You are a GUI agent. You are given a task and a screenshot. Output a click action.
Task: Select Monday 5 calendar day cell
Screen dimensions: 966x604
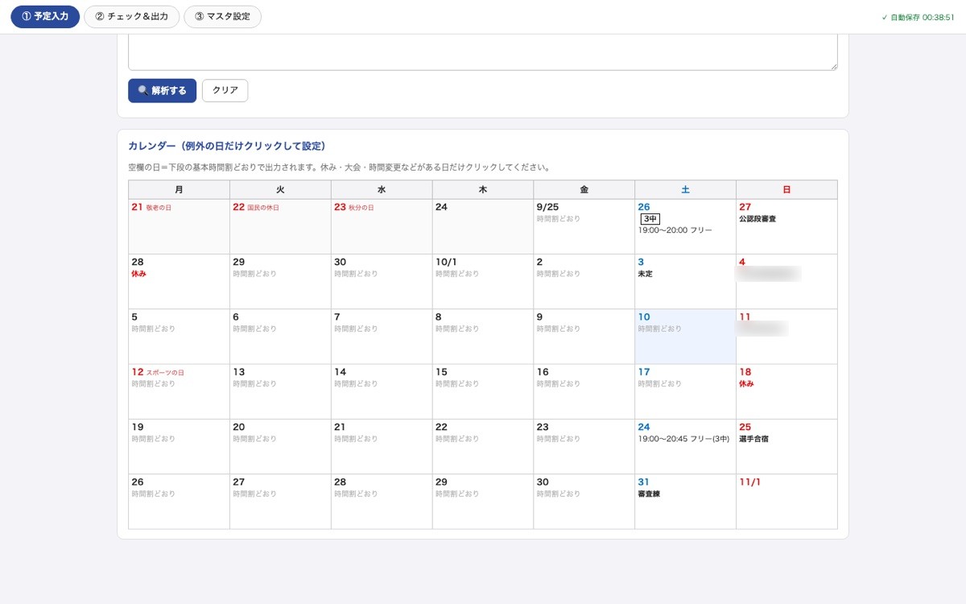tap(179, 336)
